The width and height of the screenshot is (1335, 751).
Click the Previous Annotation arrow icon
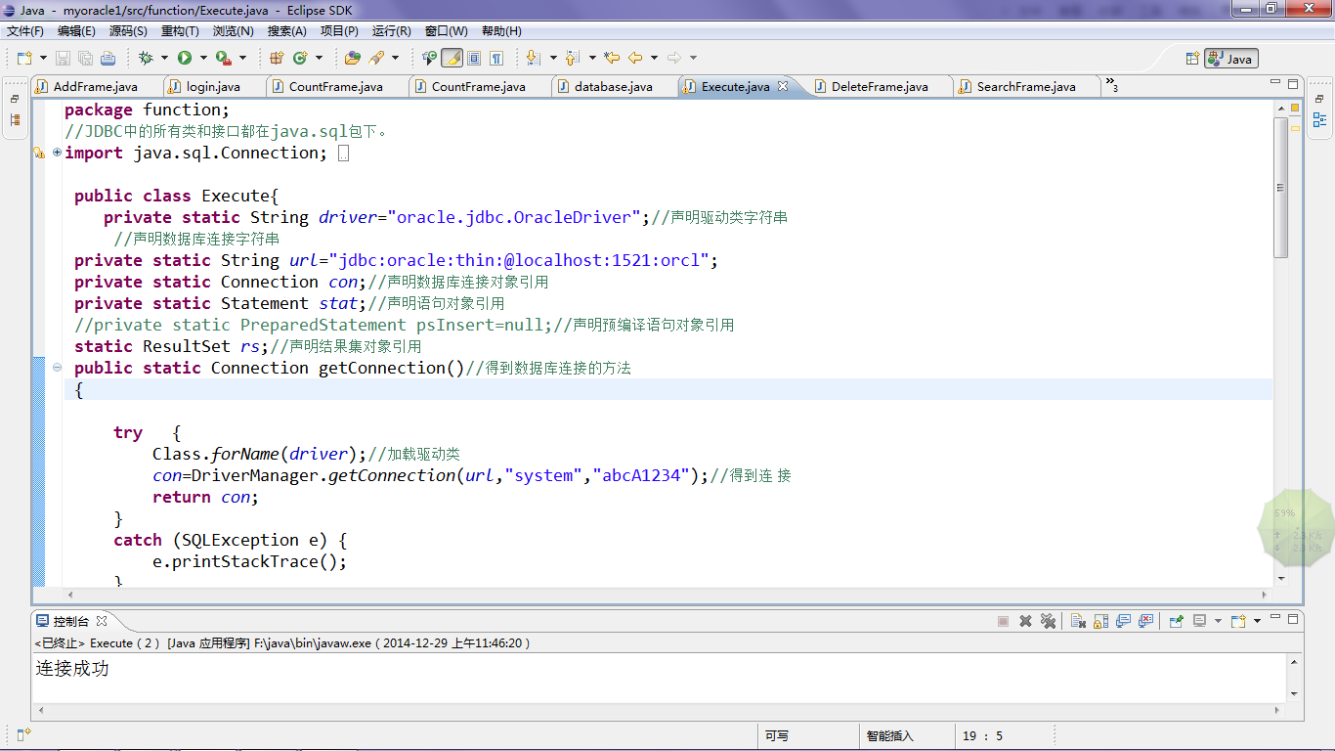tap(573, 58)
